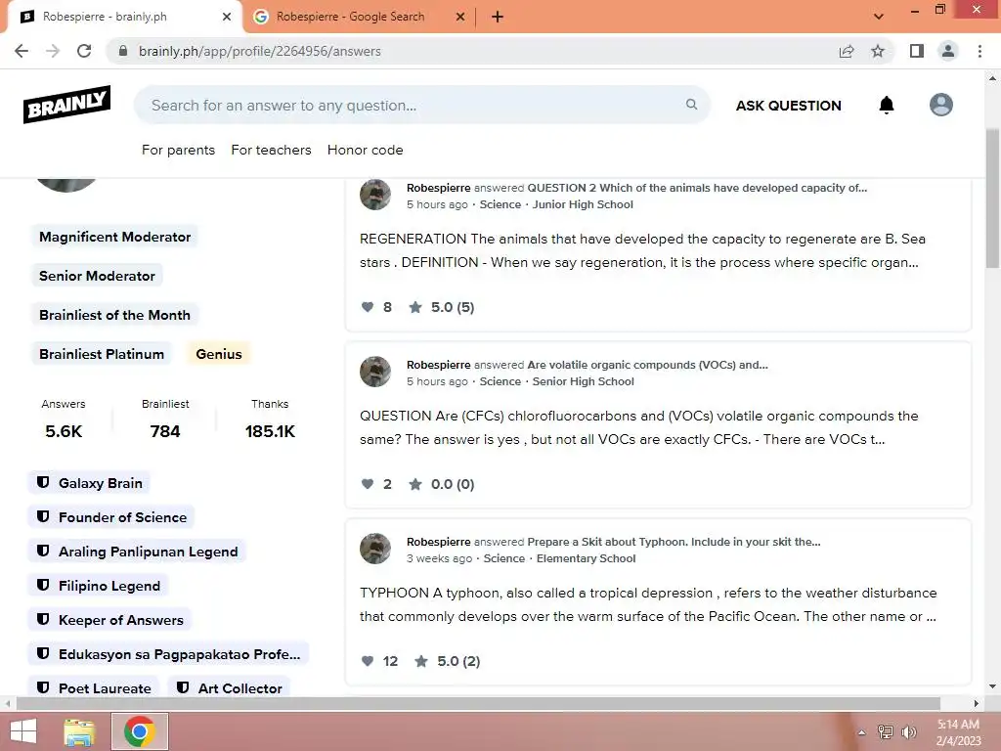Click the search magnifier icon

click(691, 104)
